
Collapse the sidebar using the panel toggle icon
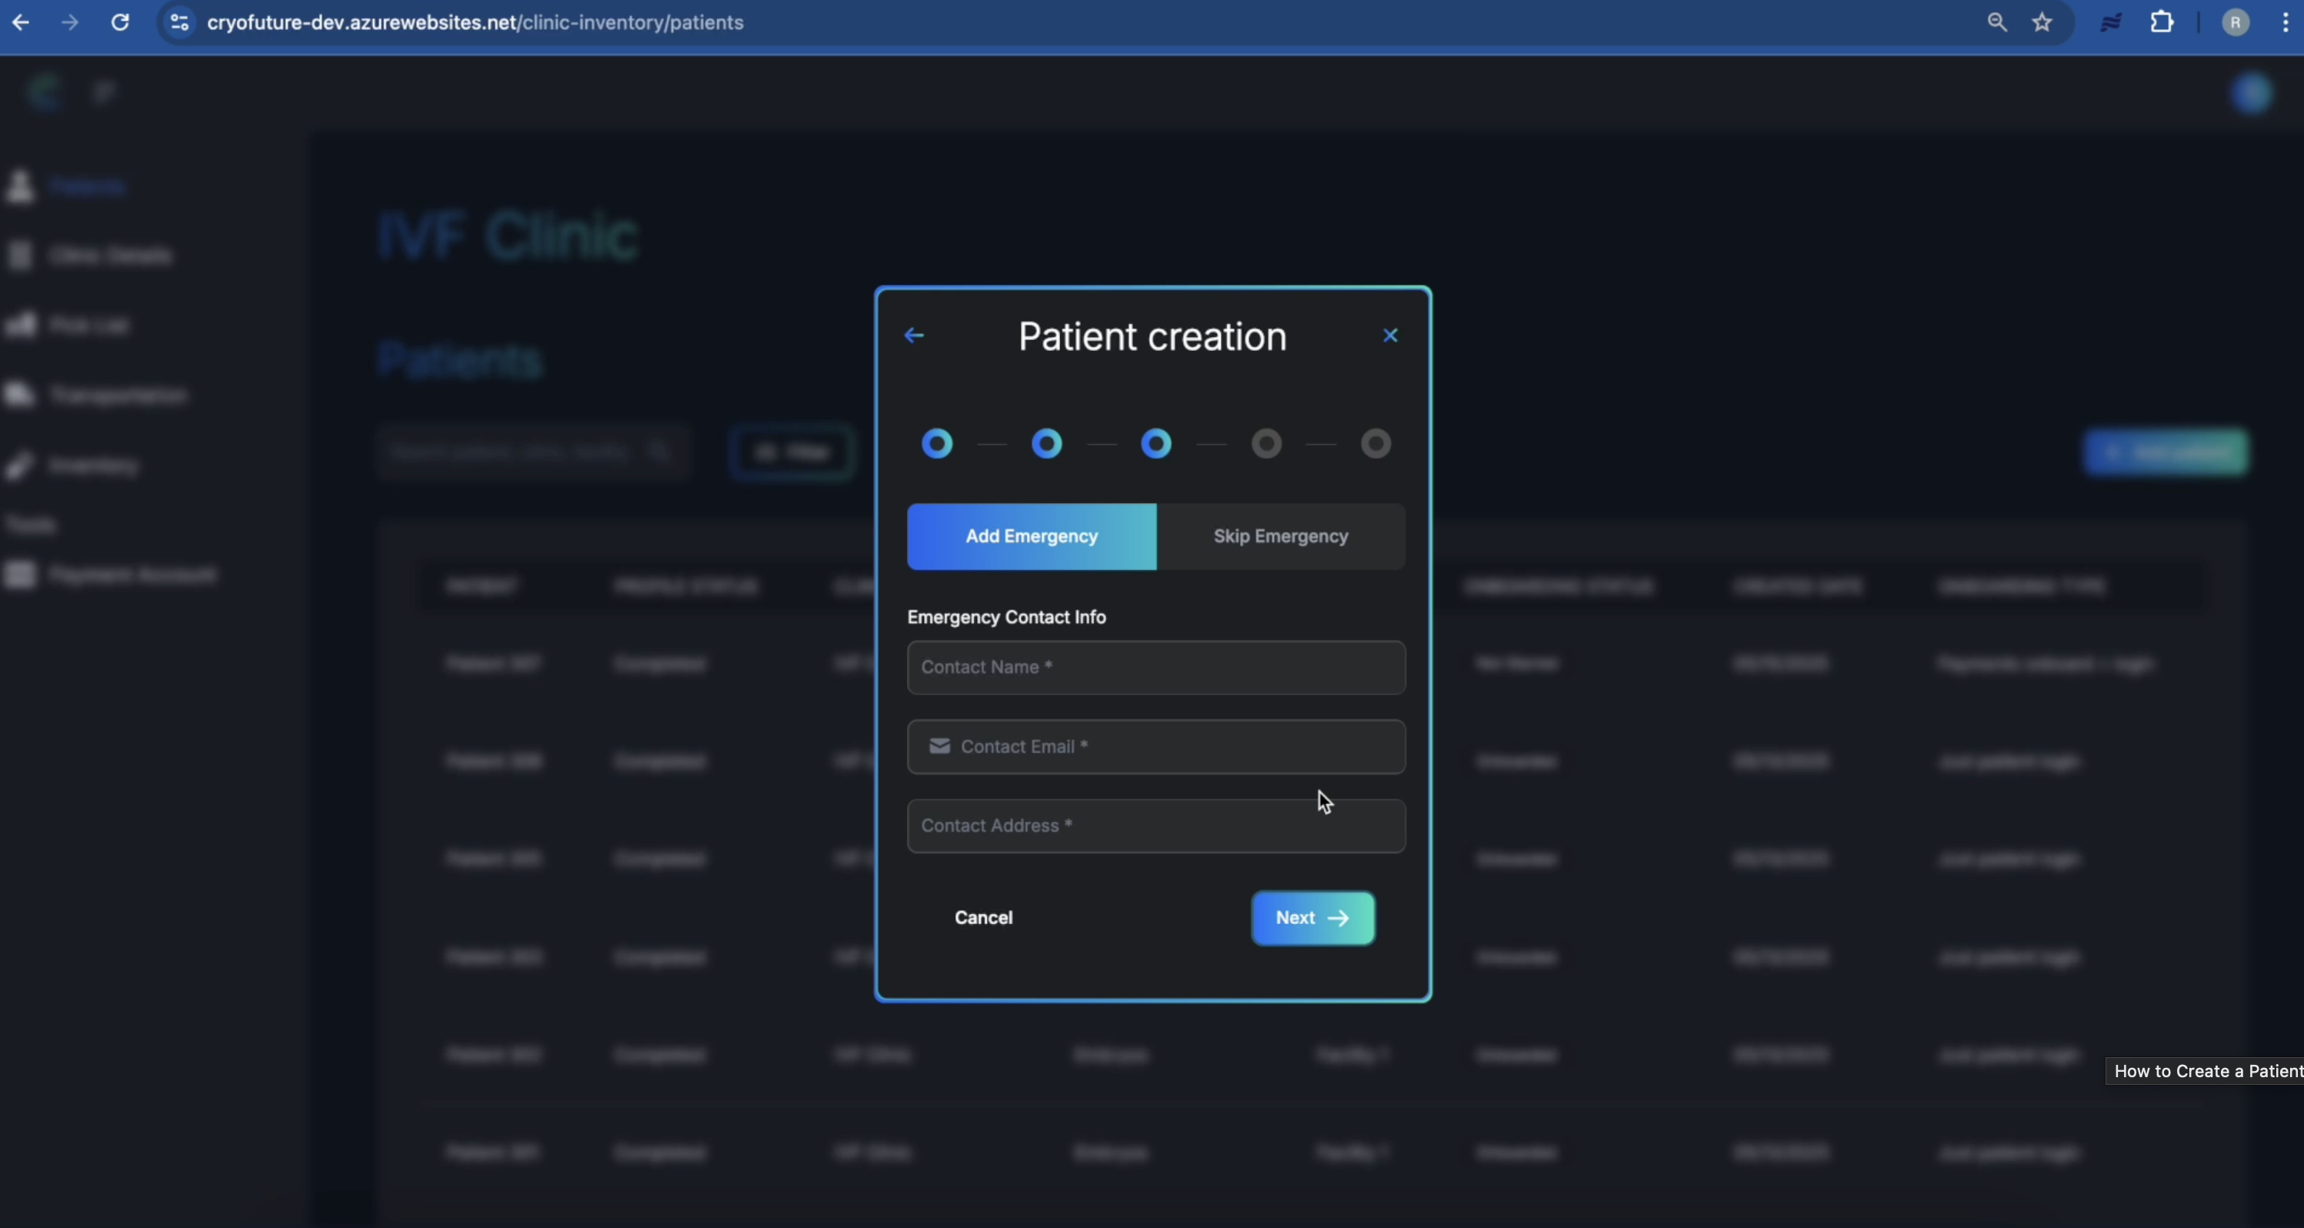[103, 90]
